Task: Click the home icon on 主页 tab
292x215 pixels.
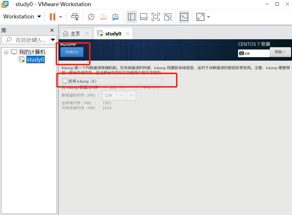Action: click(66, 33)
